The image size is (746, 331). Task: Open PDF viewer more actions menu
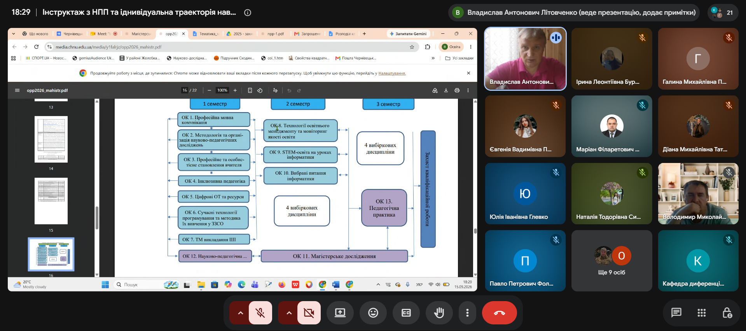point(468,90)
